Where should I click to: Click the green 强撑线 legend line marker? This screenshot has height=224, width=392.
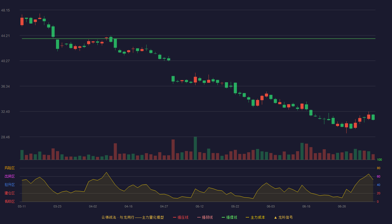223,217
